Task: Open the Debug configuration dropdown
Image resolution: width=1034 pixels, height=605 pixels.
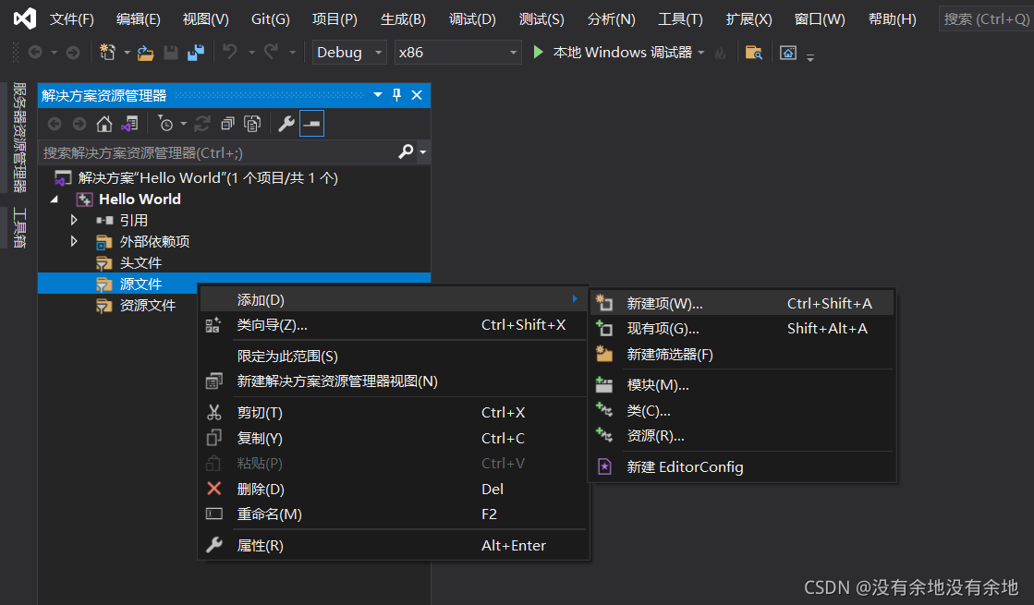Action: point(349,52)
